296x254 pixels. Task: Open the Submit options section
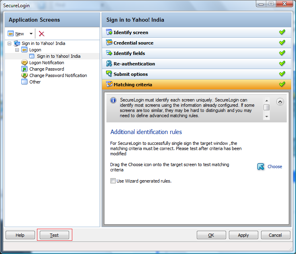point(131,74)
